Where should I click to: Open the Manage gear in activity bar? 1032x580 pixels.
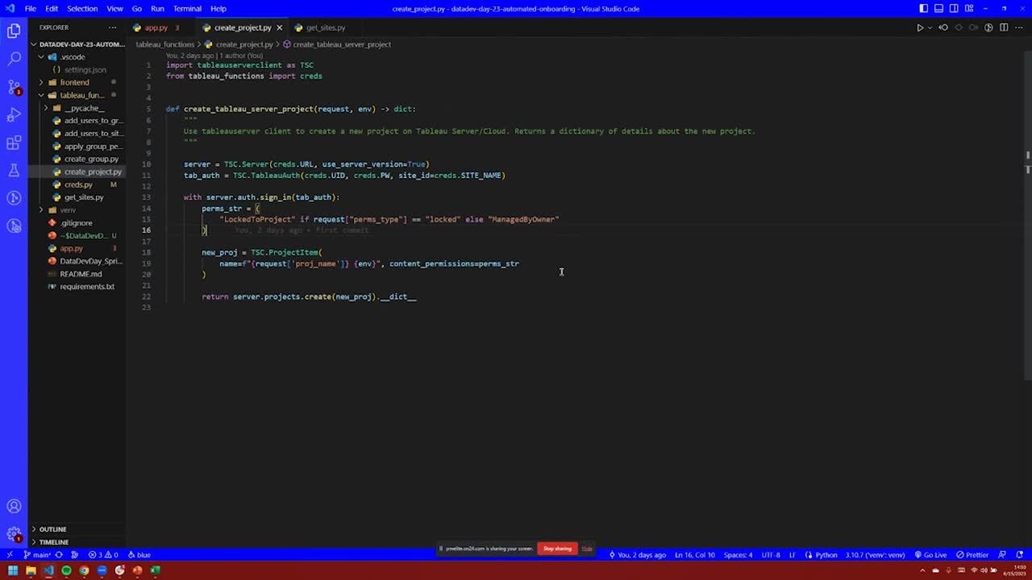14,533
